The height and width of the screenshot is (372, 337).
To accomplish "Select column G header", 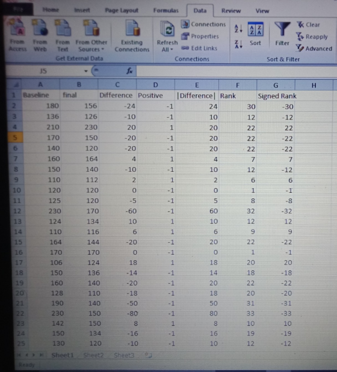I will point(276,85).
